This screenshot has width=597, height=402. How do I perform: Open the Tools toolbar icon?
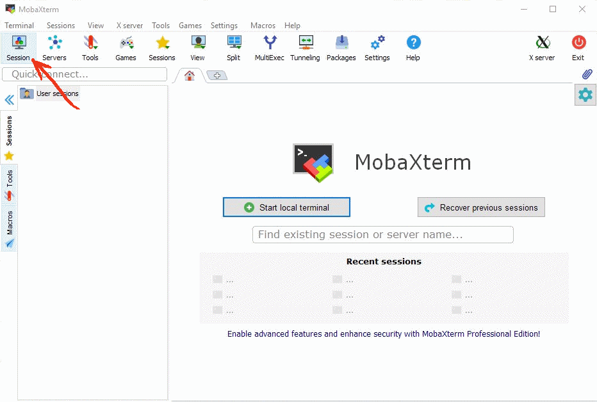[90, 48]
